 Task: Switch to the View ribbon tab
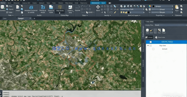point(48,3)
